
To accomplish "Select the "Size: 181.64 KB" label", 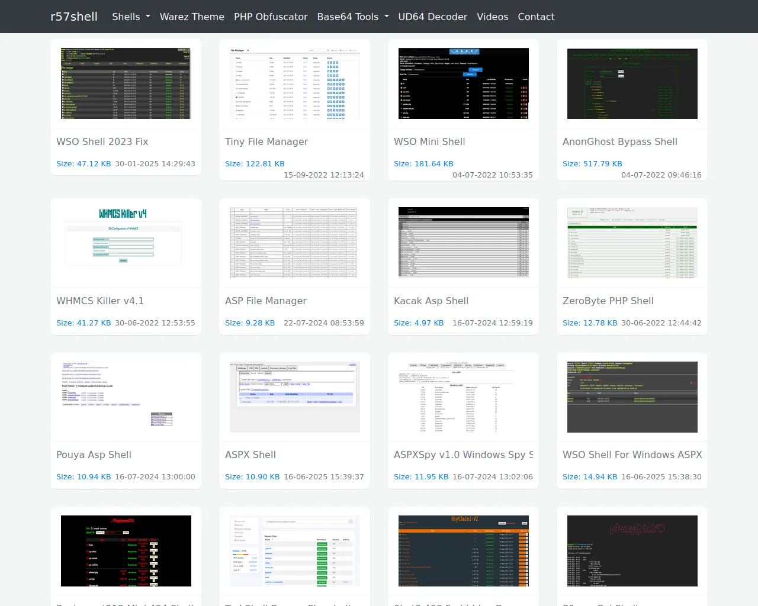I will 423,164.
